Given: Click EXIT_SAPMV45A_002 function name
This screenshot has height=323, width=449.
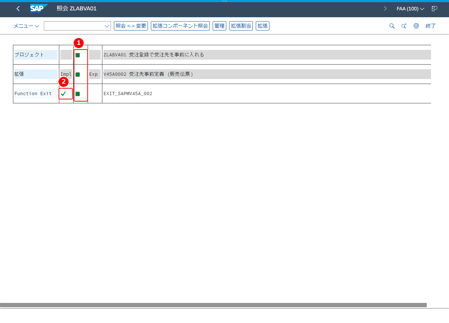Looking at the screenshot, I should coord(128,94).
